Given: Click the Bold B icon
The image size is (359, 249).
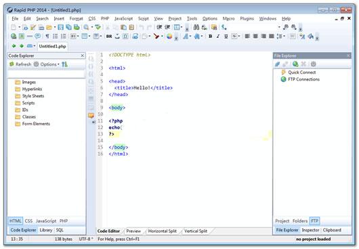Looking at the screenshot, I should [210, 36].
